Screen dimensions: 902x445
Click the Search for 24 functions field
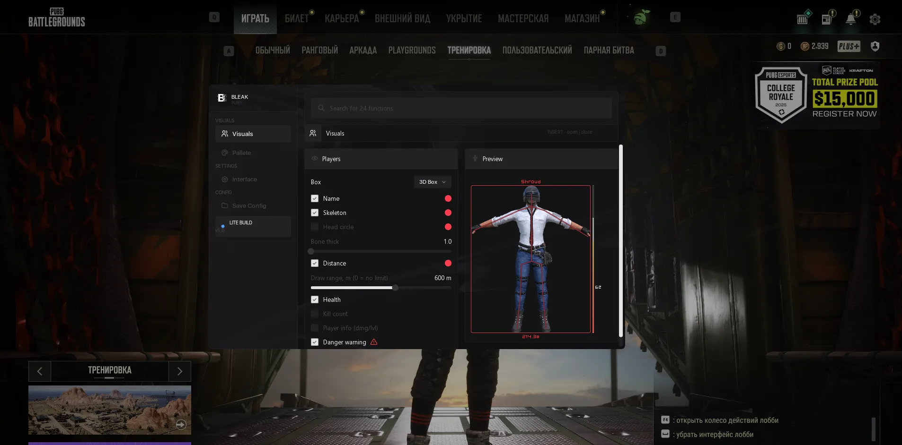(x=461, y=108)
